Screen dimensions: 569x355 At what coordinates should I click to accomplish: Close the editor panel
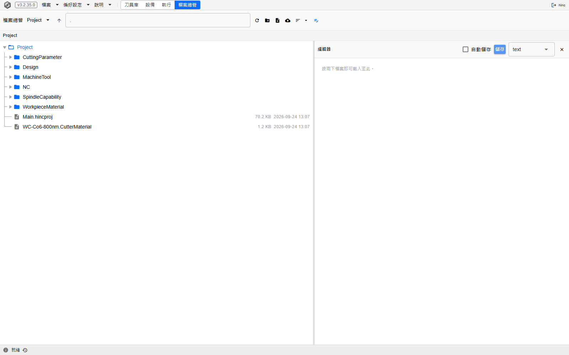[x=562, y=49]
